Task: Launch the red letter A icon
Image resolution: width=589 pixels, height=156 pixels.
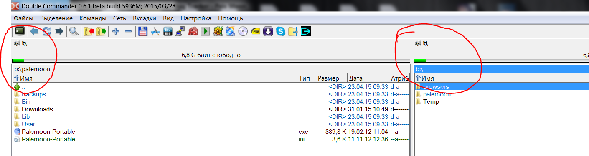Action: (x=193, y=31)
